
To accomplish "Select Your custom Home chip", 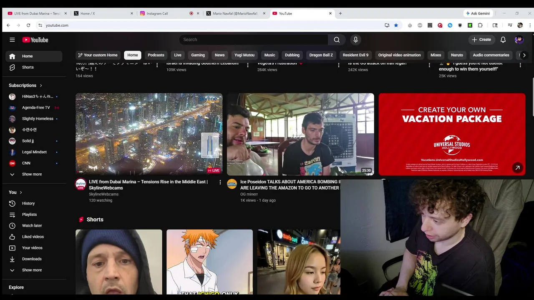I will (x=98, y=55).
